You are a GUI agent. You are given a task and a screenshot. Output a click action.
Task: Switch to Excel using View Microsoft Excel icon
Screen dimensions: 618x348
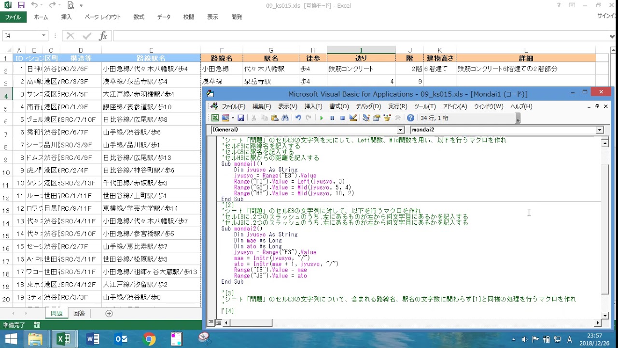tap(215, 118)
